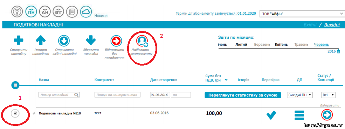Click Переглянути статистику за сумою button
Viewport: 345px width, 129px height.
click(x=243, y=95)
